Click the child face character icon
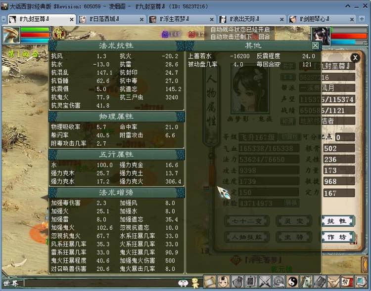This screenshot has width=371, height=291. 223,282
